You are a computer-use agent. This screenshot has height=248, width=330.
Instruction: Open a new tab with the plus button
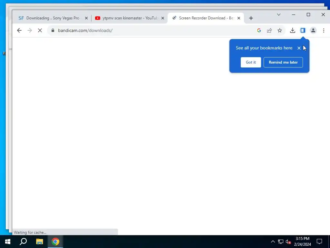[251, 18]
